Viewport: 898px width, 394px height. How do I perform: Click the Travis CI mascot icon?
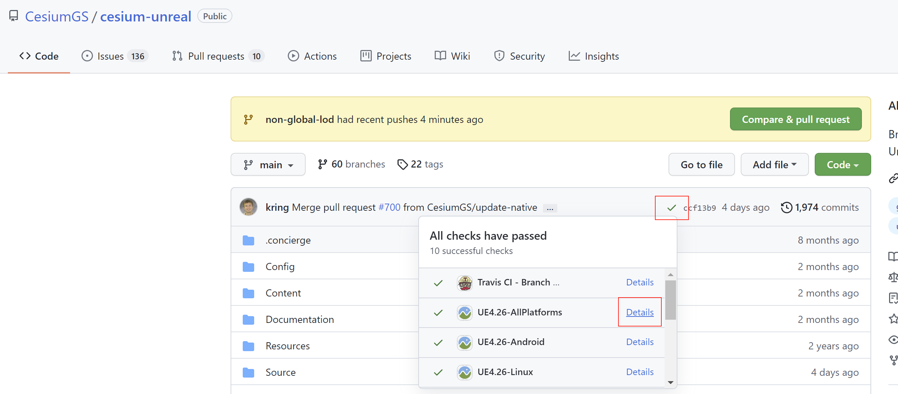coord(464,282)
